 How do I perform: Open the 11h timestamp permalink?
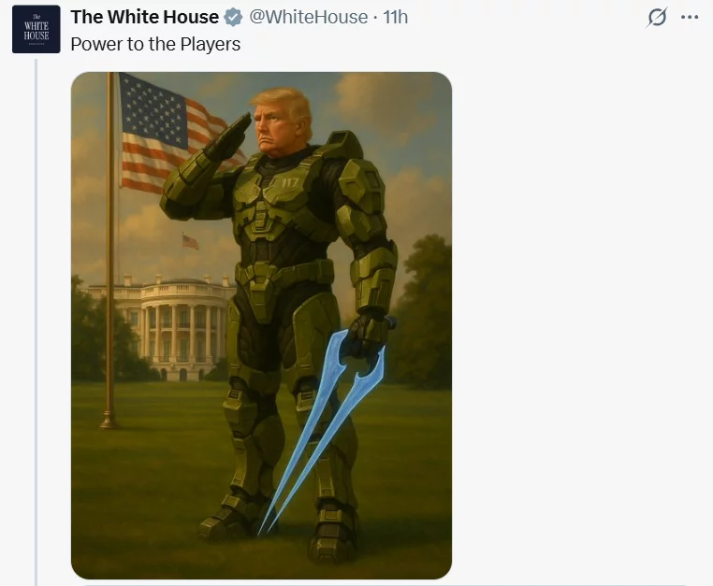[x=395, y=17]
